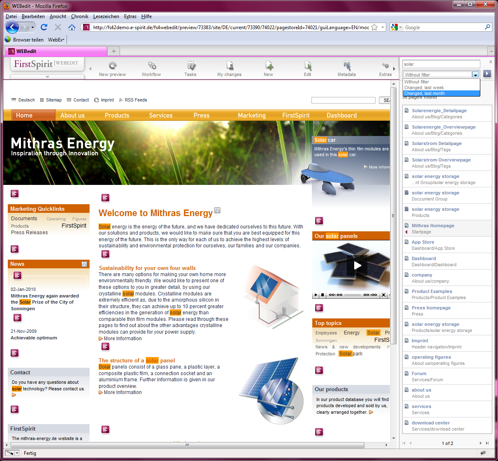This screenshot has height=461, width=498.
Task: Click the vertical page scrollbar
Action: tap(393, 216)
